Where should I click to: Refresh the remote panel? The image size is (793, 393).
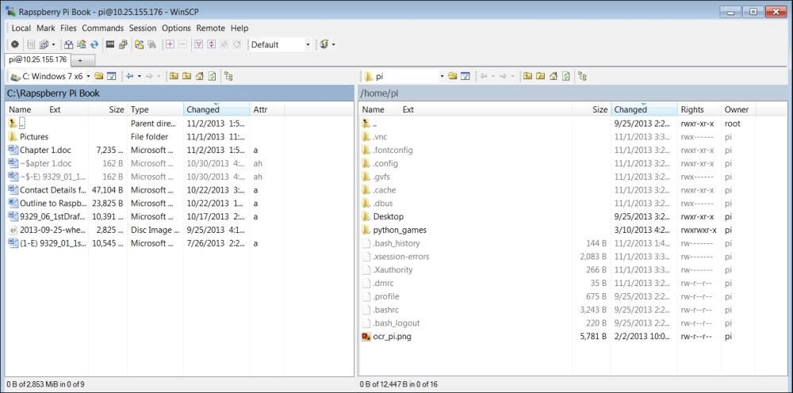point(566,76)
